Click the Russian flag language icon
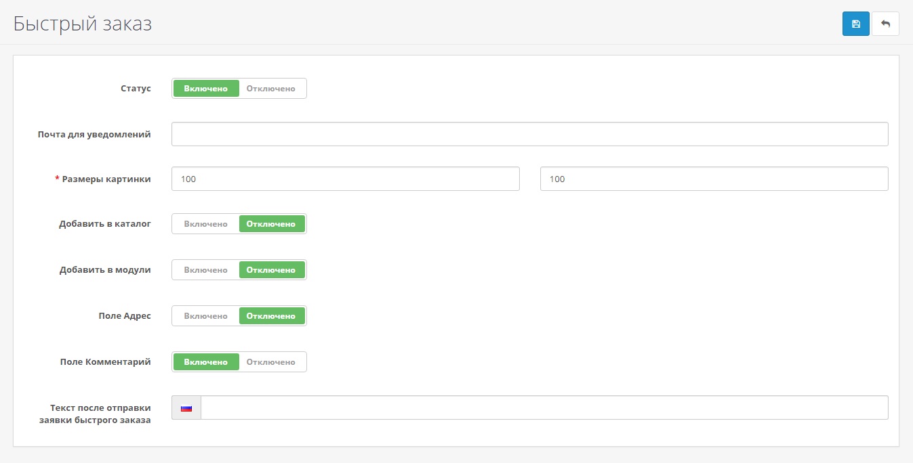Screen dimensions: 913x463 (186, 408)
